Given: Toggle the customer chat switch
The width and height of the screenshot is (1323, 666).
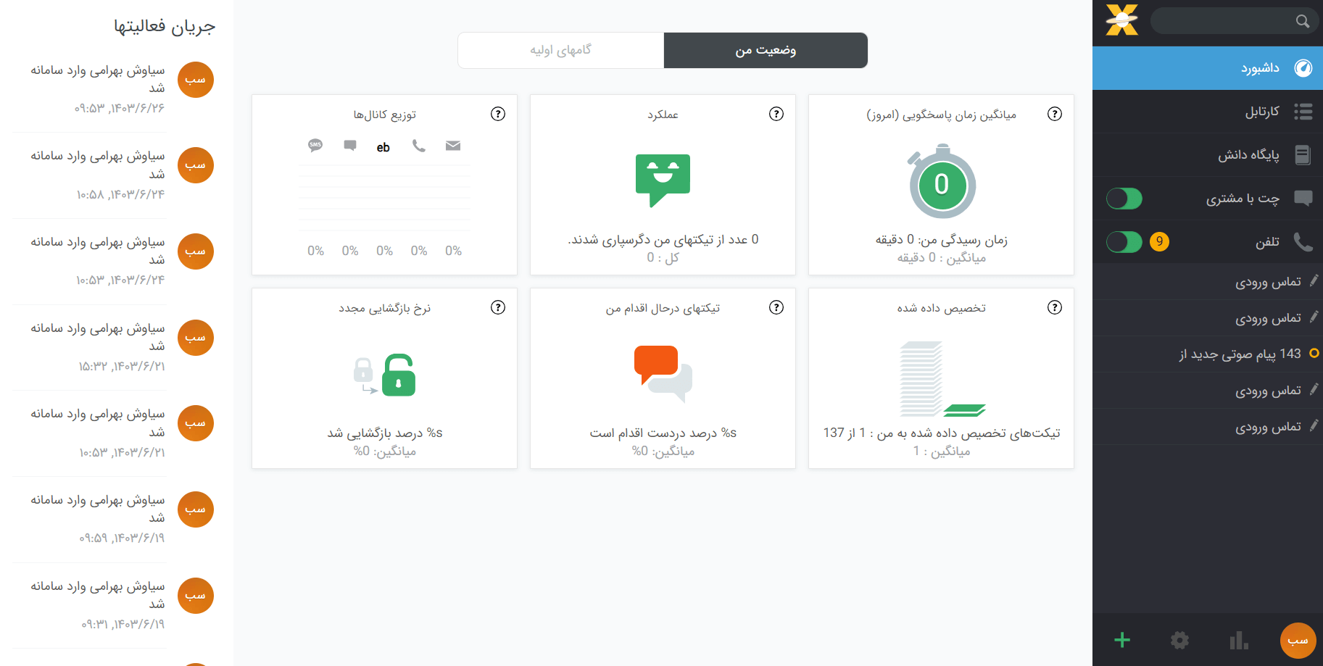Looking at the screenshot, I should (1124, 199).
